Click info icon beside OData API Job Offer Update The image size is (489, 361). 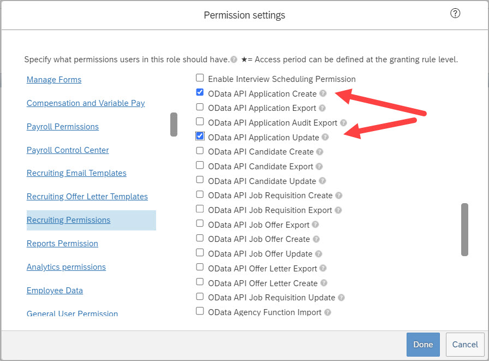point(318,253)
